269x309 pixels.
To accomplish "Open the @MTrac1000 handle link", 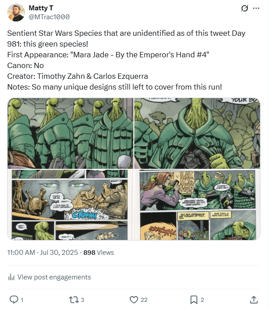I will click(49, 17).
